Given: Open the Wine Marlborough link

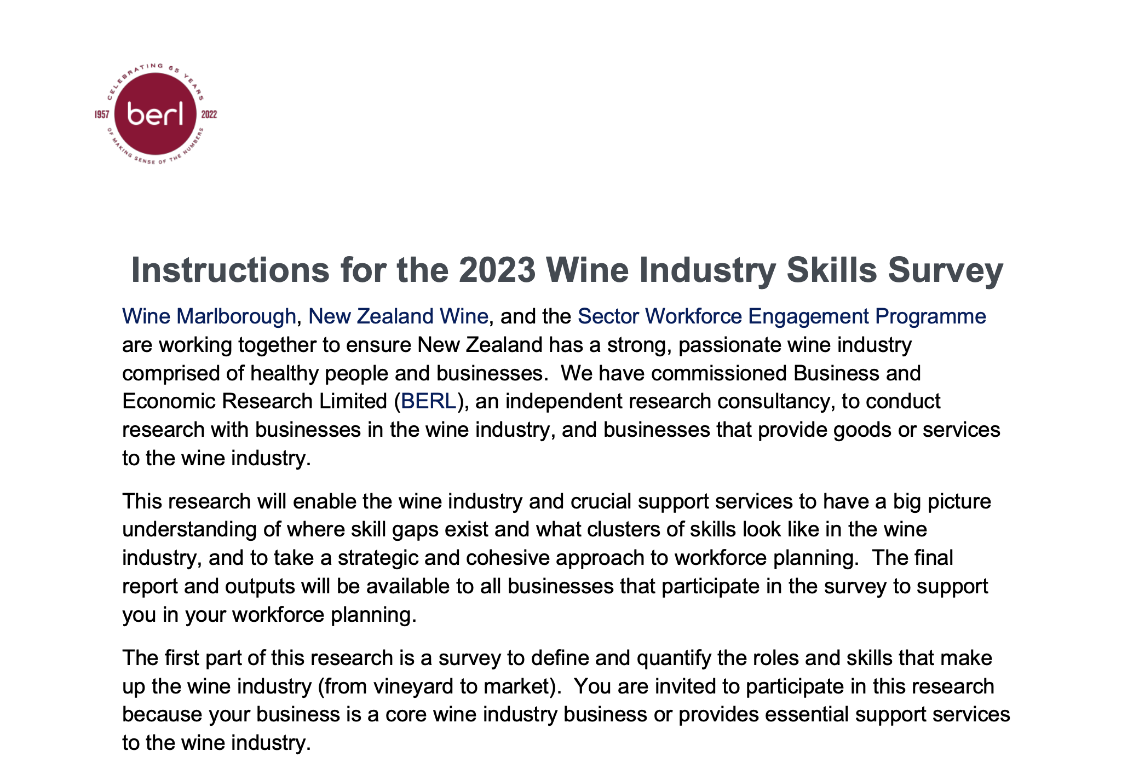Looking at the screenshot, I should [209, 316].
